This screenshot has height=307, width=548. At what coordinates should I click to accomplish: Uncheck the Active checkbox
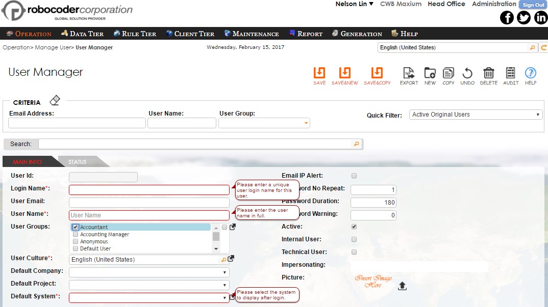pos(354,226)
